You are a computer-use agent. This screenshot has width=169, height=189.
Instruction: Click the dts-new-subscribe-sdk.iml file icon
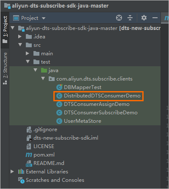29,138
